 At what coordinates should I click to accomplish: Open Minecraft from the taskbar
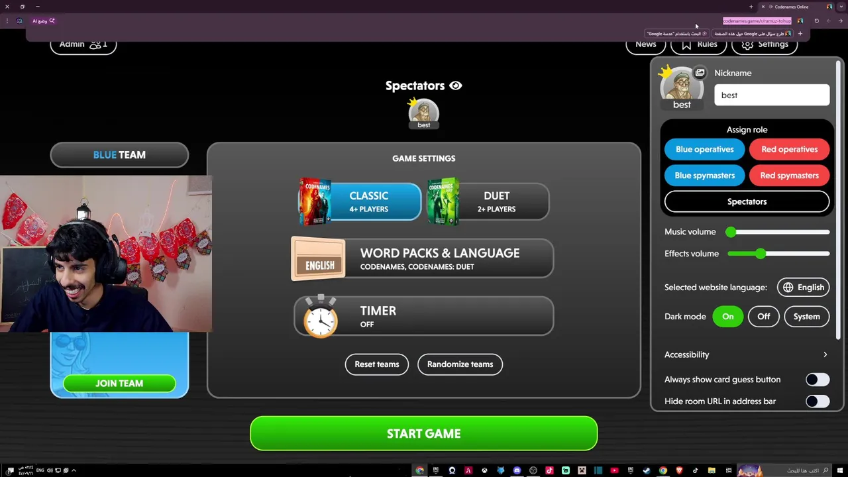(x=582, y=470)
